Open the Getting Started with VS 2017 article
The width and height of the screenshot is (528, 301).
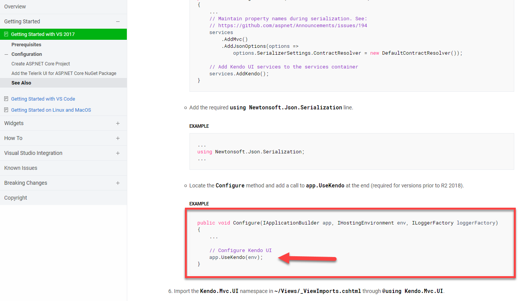coord(43,34)
